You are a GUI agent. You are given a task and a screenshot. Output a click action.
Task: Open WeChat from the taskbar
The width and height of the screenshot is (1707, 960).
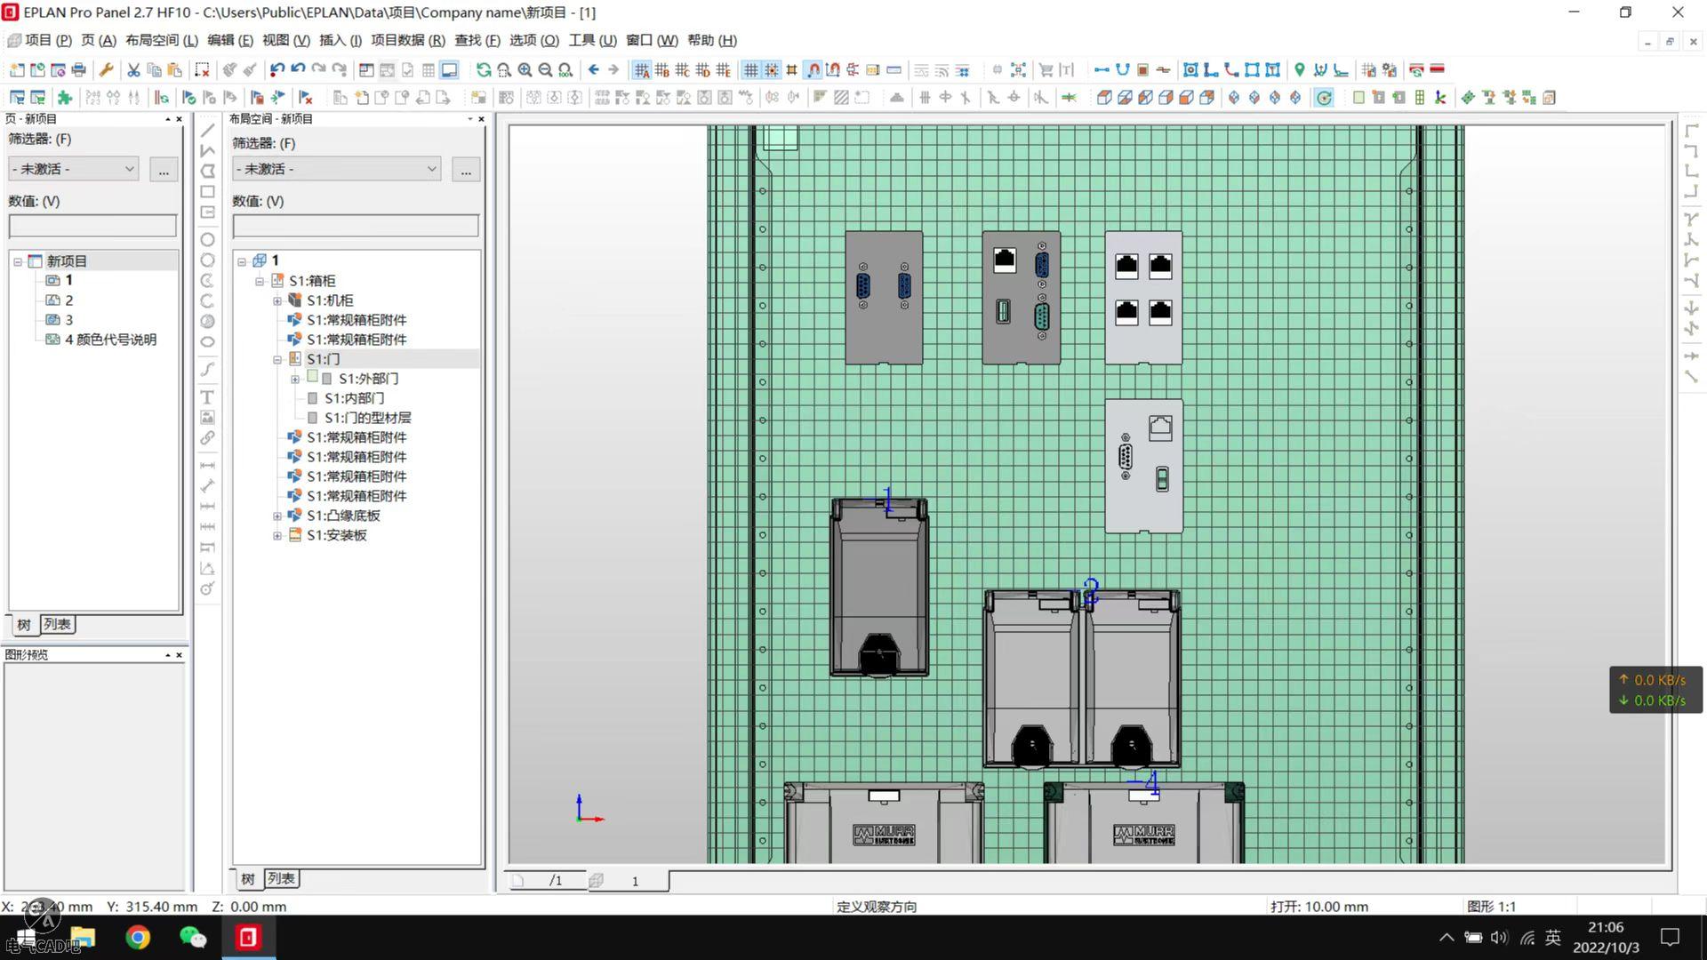(193, 937)
